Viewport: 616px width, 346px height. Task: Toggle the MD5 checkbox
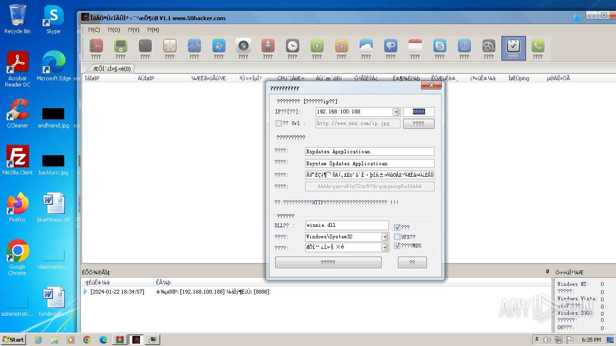[x=397, y=246]
